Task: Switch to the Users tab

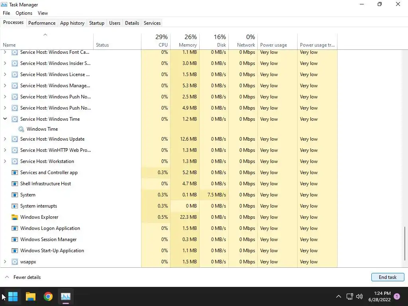Action: pyautogui.click(x=115, y=23)
